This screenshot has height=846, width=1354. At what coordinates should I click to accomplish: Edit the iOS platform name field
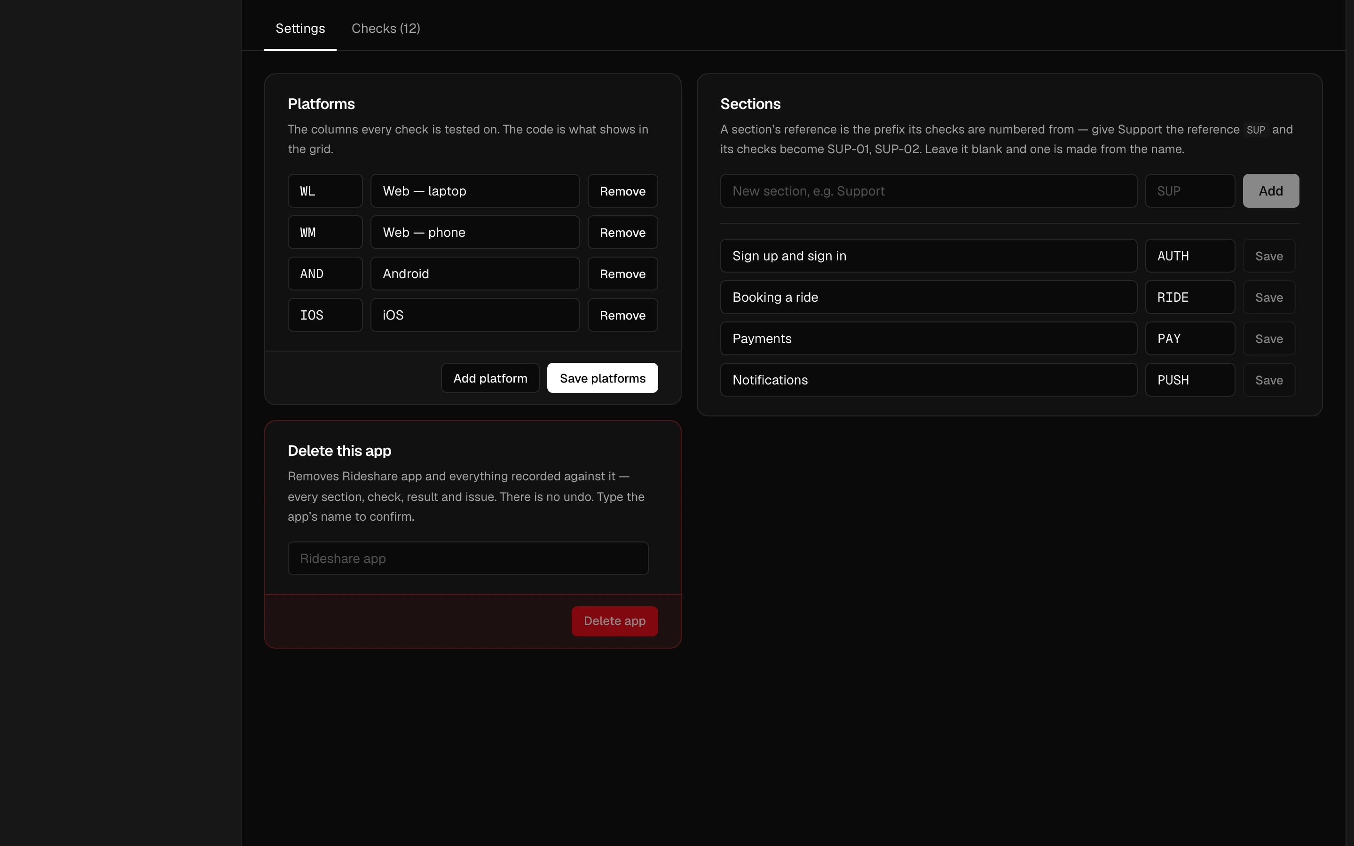point(475,315)
